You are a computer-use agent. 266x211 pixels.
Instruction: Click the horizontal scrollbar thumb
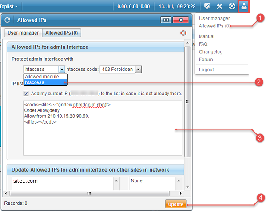tap(89, 193)
